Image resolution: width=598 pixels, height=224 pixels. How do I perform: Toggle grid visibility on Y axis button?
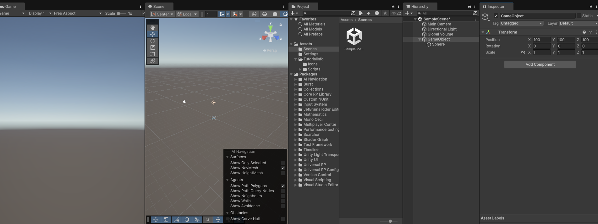pyautogui.click(x=222, y=14)
